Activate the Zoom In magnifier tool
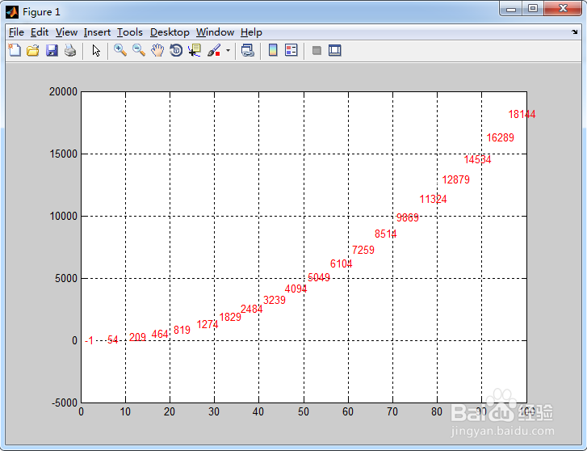 point(120,50)
